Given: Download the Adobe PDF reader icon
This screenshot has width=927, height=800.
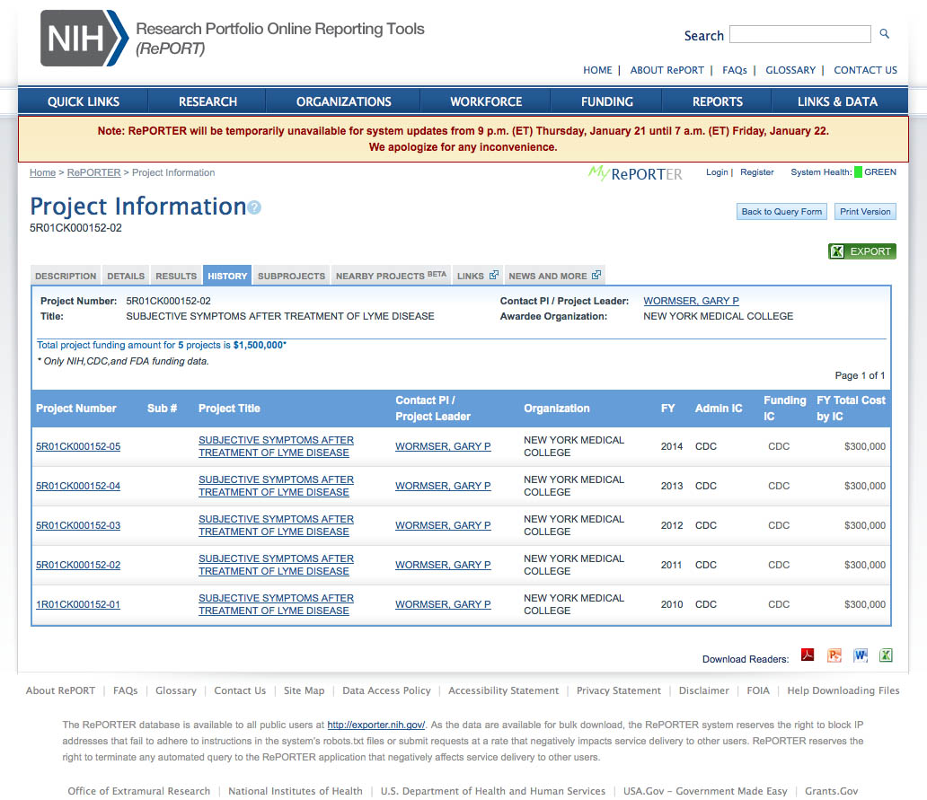Looking at the screenshot, I should pyautogui.click(x=807, y=655).
